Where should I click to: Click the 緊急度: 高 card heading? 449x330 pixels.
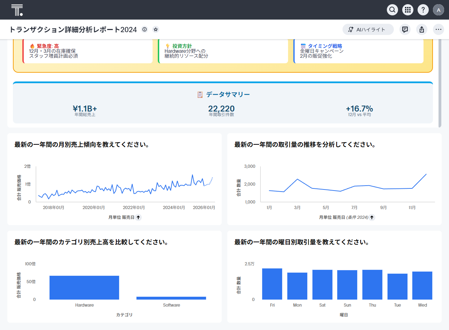pos(48,46)
